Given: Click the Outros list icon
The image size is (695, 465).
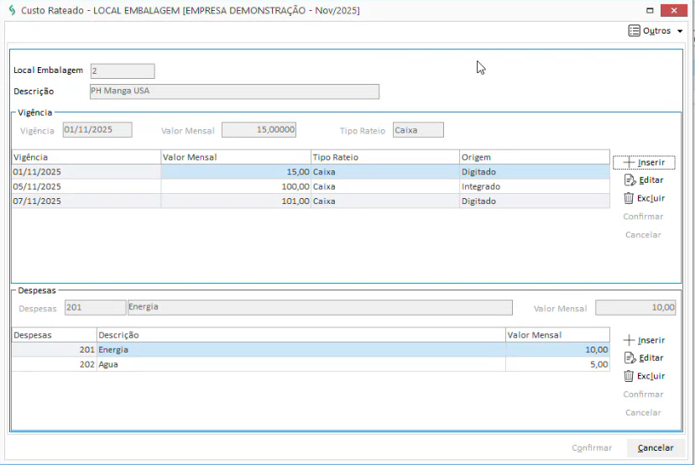Looking at the screenshot, I should [634, 31].
